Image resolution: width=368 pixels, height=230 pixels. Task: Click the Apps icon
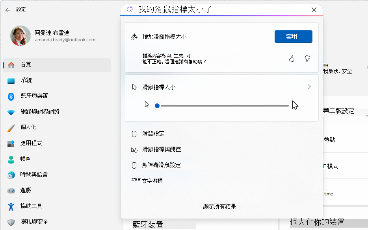11,144
